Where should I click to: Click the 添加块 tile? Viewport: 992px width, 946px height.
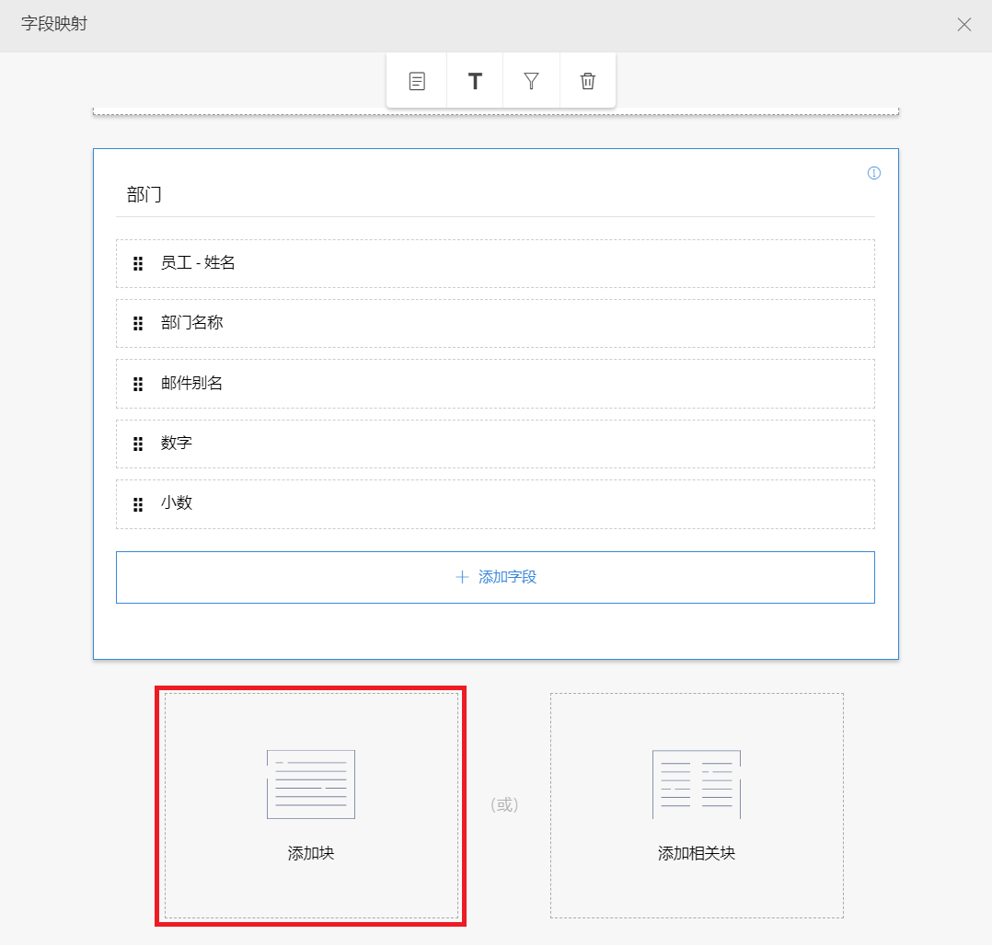(x=311, y=805)
